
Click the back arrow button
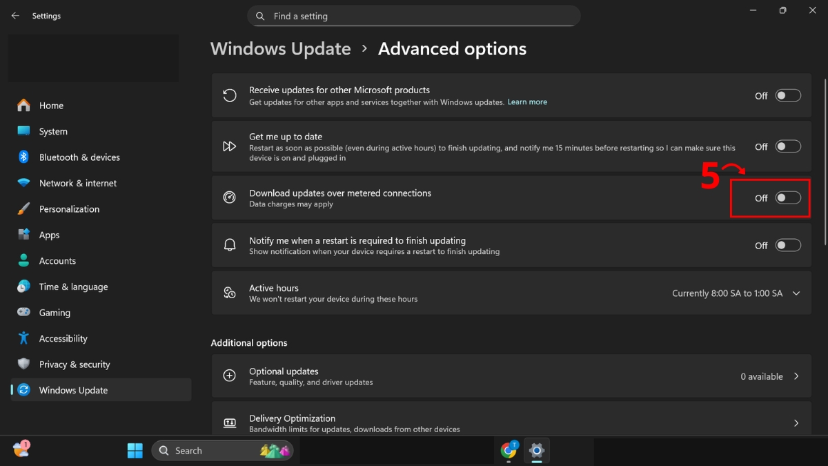point(15,15)
